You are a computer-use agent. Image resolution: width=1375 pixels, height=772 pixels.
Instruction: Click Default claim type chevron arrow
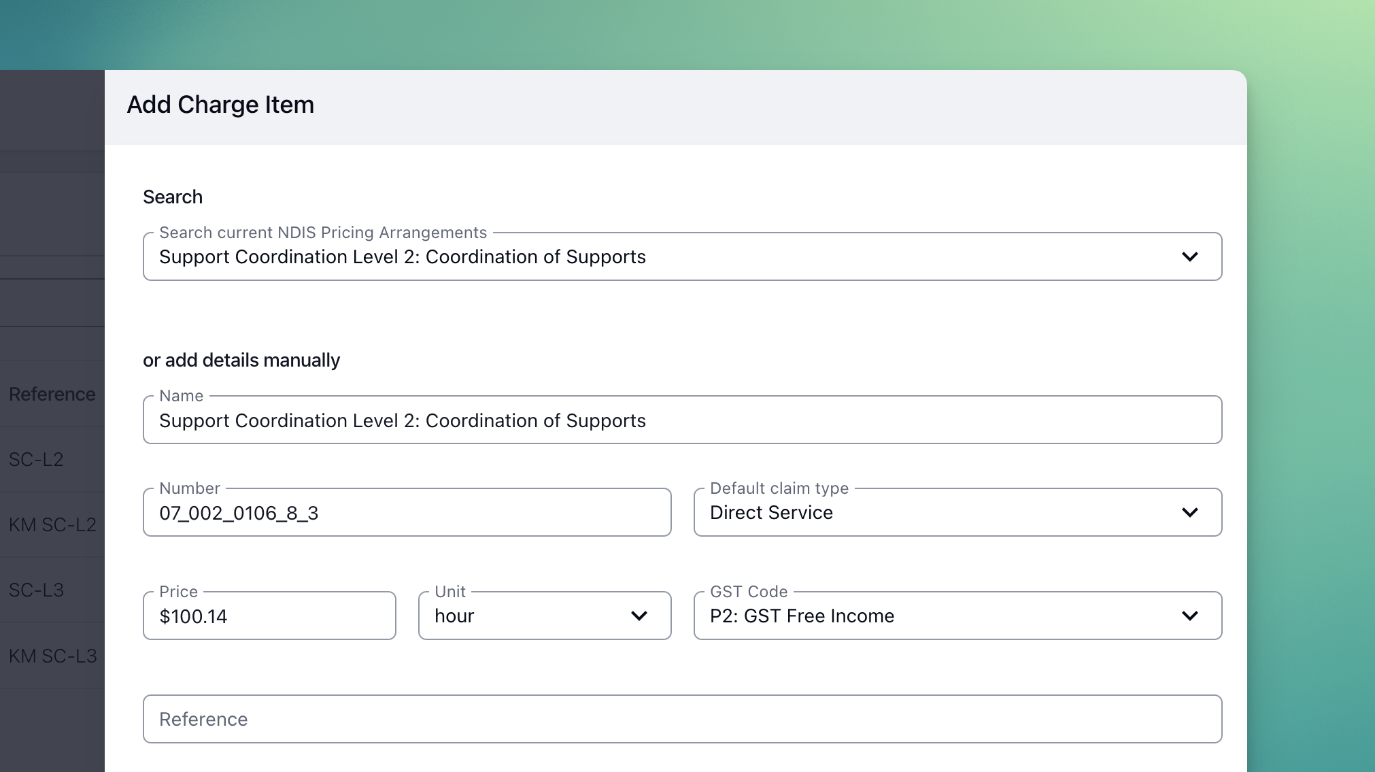1189,513
